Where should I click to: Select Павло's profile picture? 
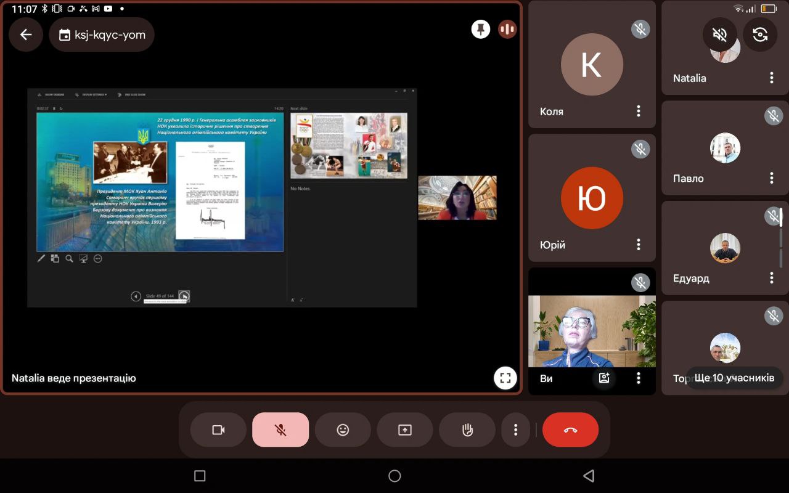[x=725, y=148]
